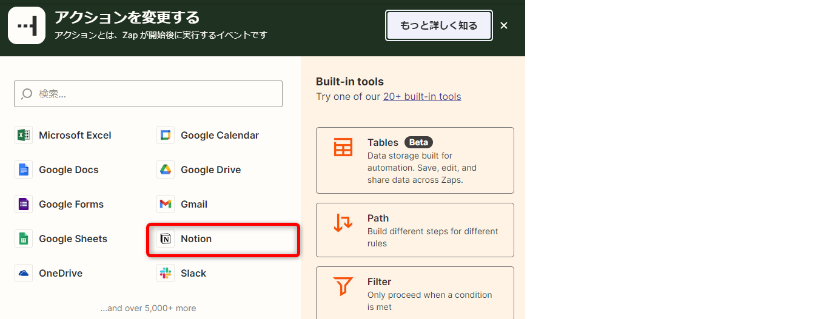Click the Google Calendar icon

click(x=166, y=135)
